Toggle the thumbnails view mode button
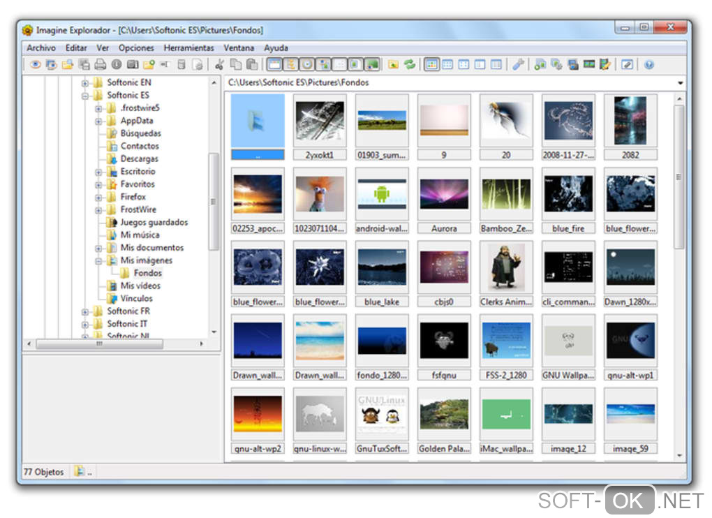Viewport: 712px width, 518px height. 431,65
